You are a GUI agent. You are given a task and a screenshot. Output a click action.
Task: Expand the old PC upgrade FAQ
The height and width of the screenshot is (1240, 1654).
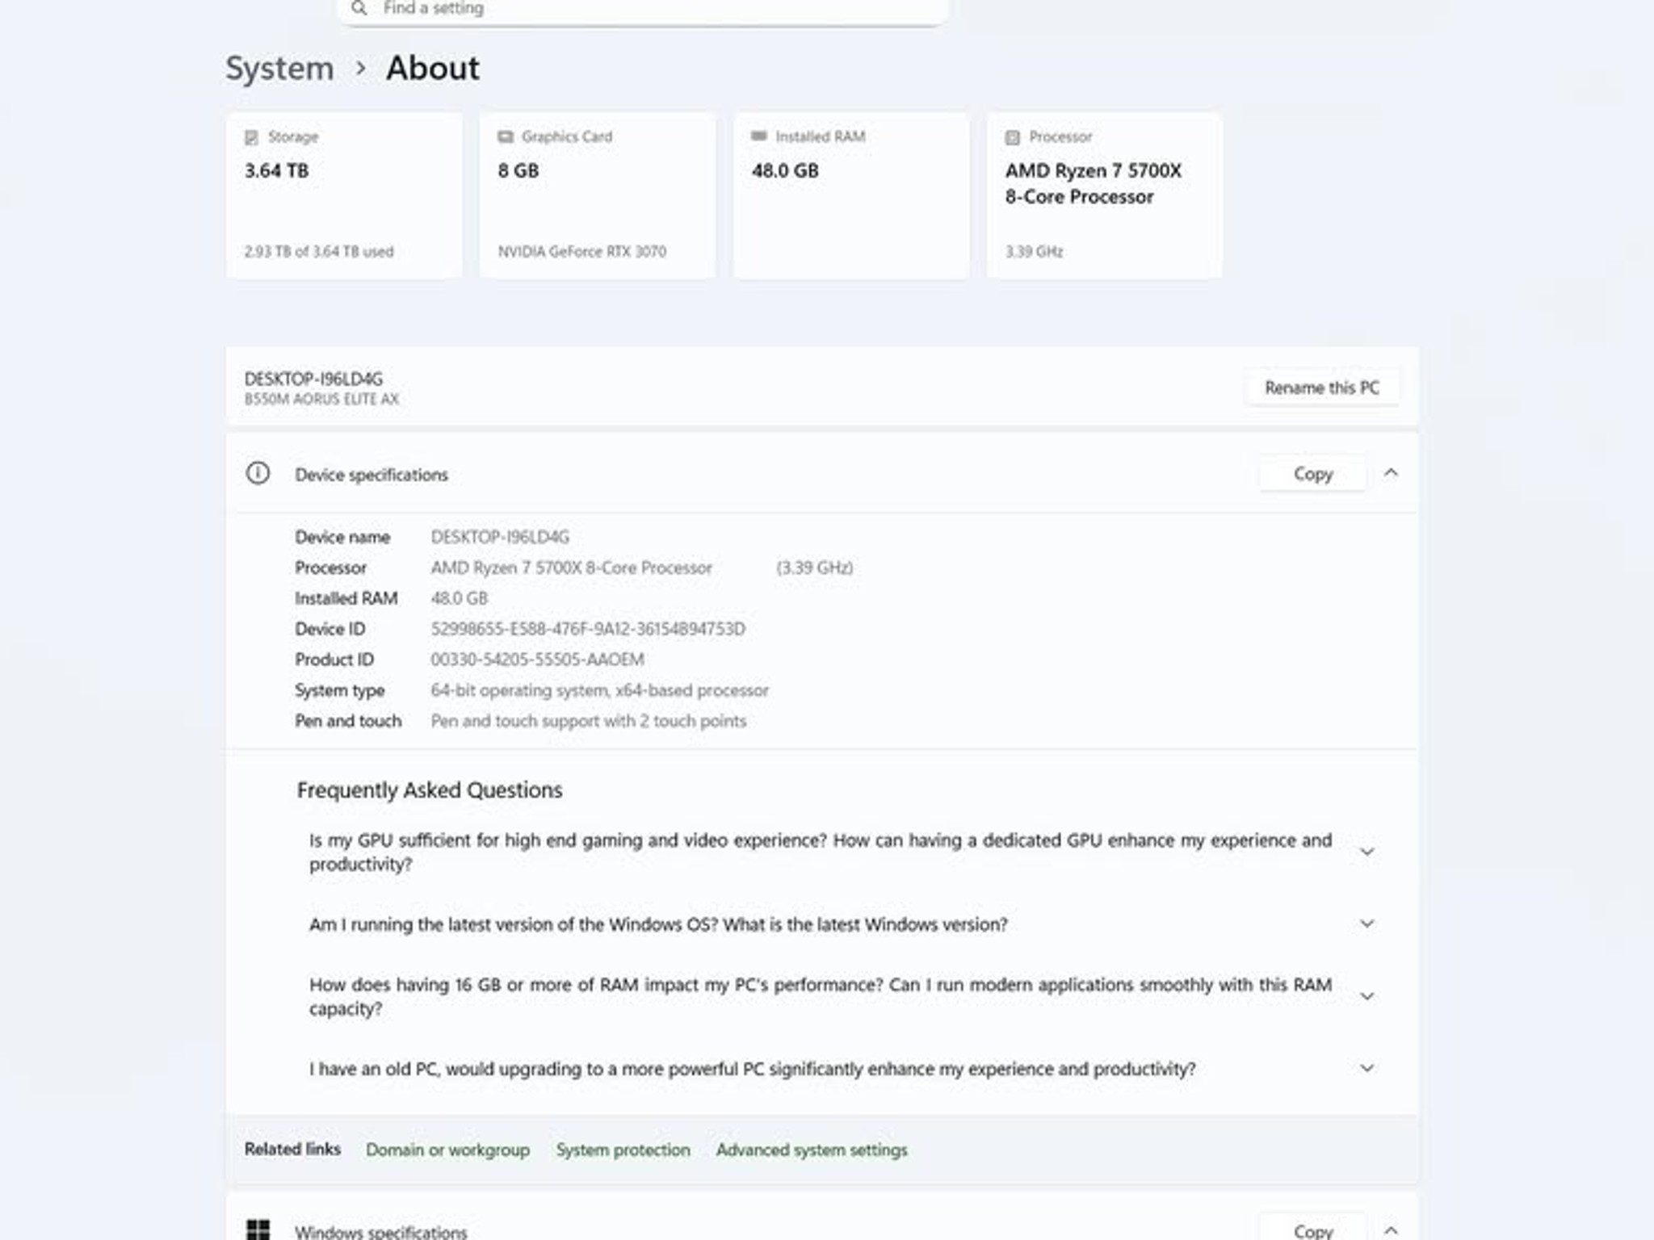click(1366, 1068)
